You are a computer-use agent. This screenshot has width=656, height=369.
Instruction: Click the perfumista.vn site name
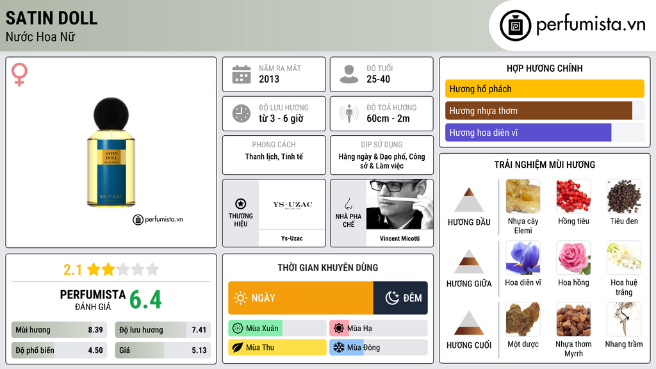point(591,25)
